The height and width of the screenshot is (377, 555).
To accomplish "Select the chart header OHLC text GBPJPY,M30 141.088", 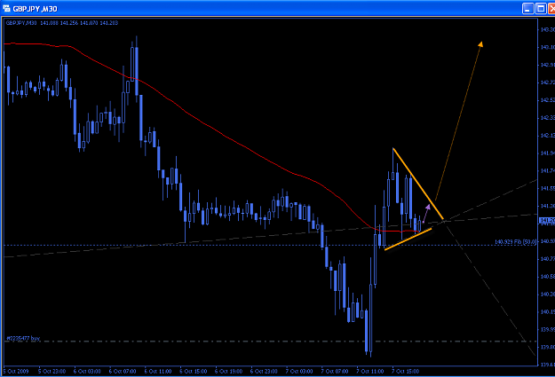I will click(x=62, y=23).
